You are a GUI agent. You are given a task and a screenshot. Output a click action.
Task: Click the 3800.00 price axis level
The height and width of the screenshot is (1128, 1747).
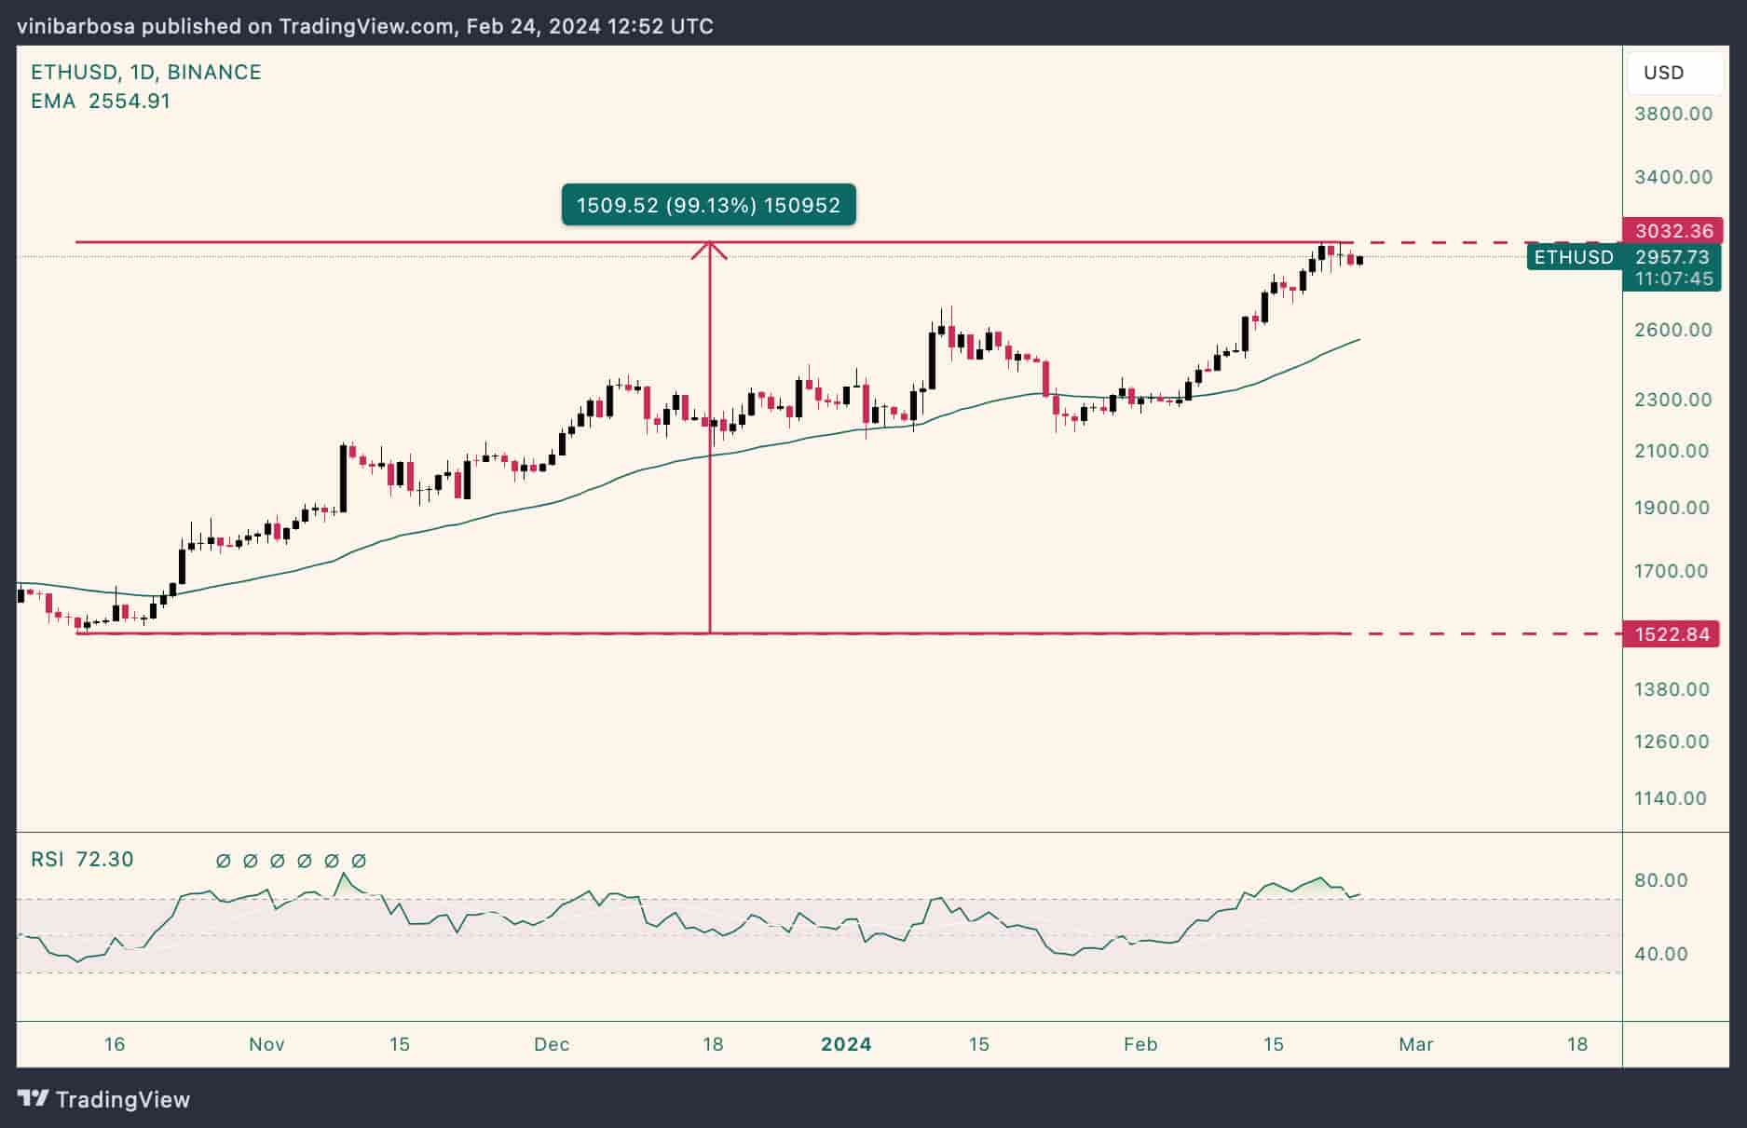coord(1673,114)
